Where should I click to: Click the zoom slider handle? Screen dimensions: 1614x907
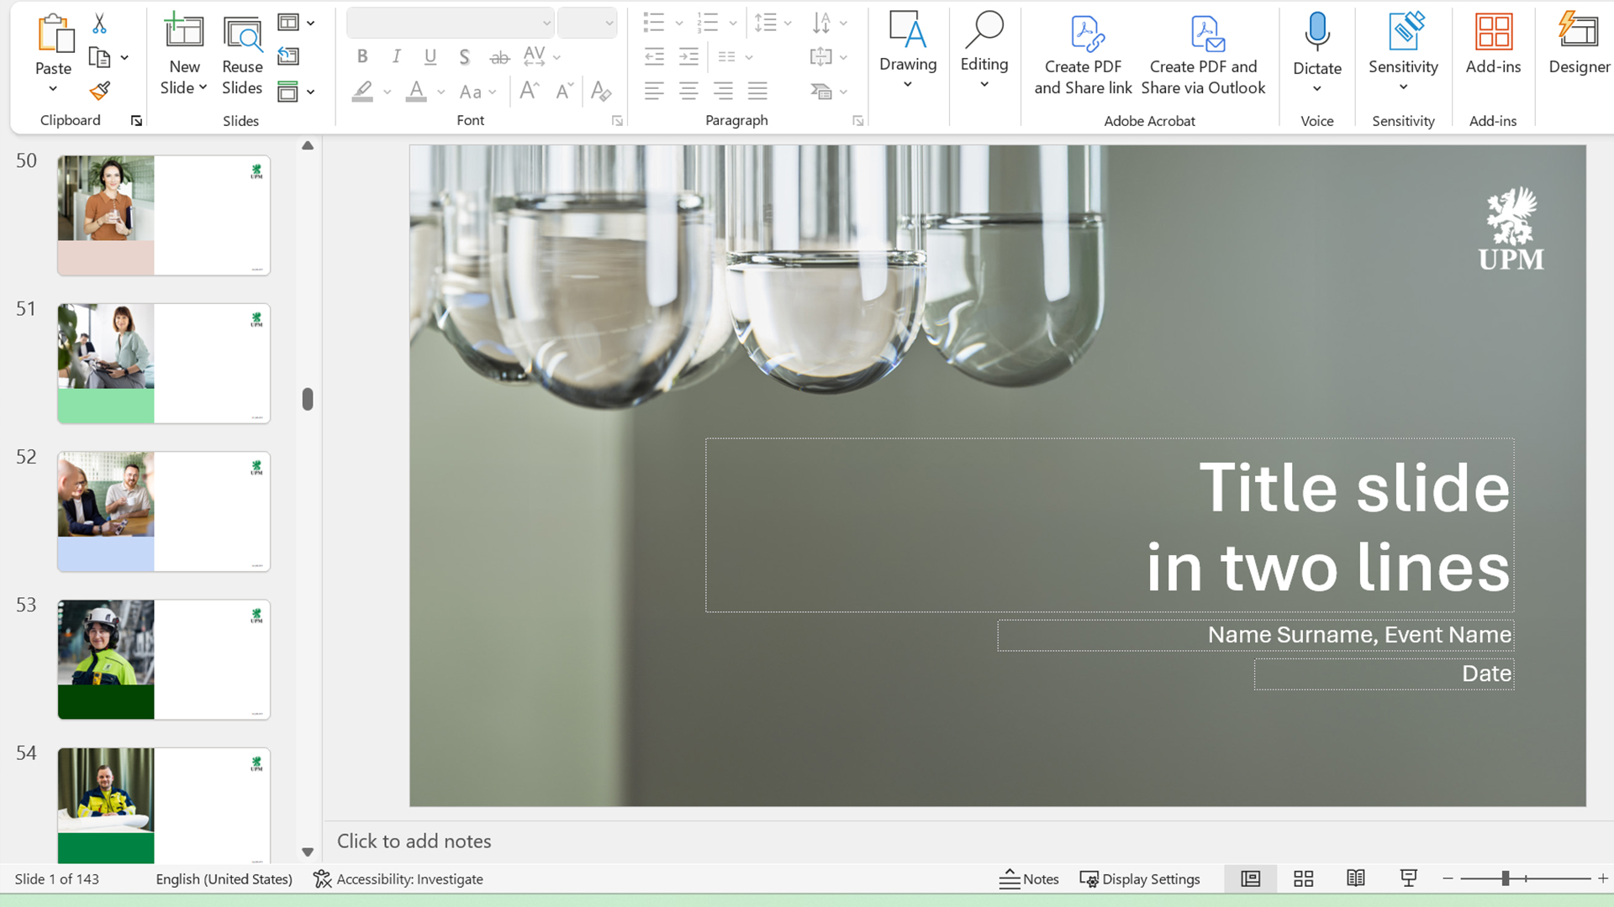point(1505,878)
